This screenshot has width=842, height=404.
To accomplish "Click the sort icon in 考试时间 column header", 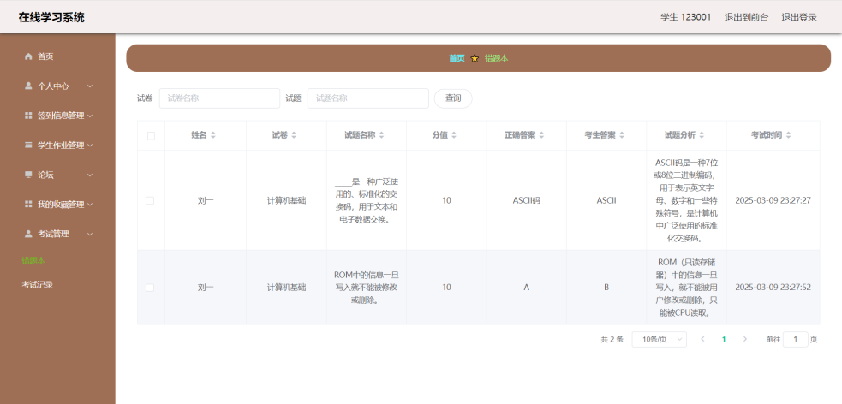I will pos(788,135).
